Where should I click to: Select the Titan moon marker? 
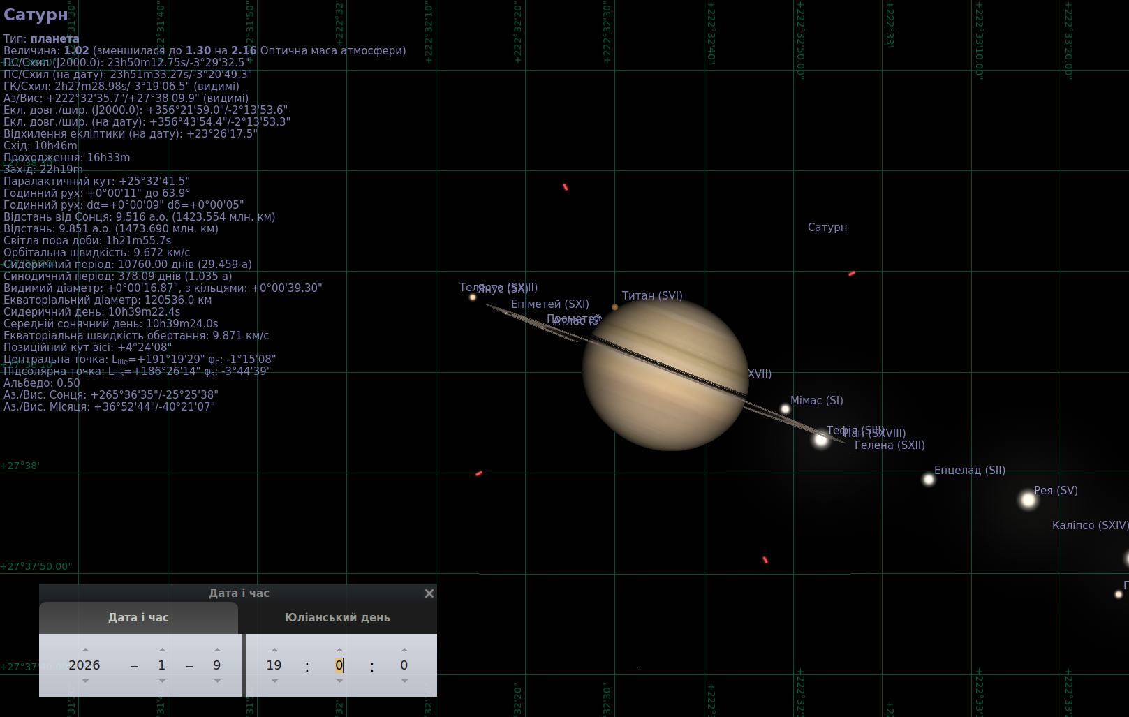point(614,306)
